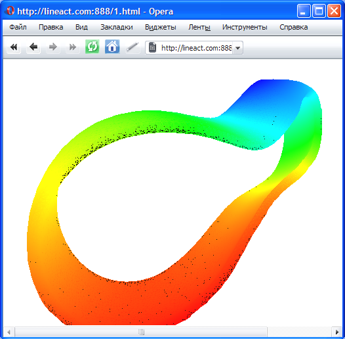Open the Файл menu
The width and height of the screenshot is (345, 339).
(18, 28)
